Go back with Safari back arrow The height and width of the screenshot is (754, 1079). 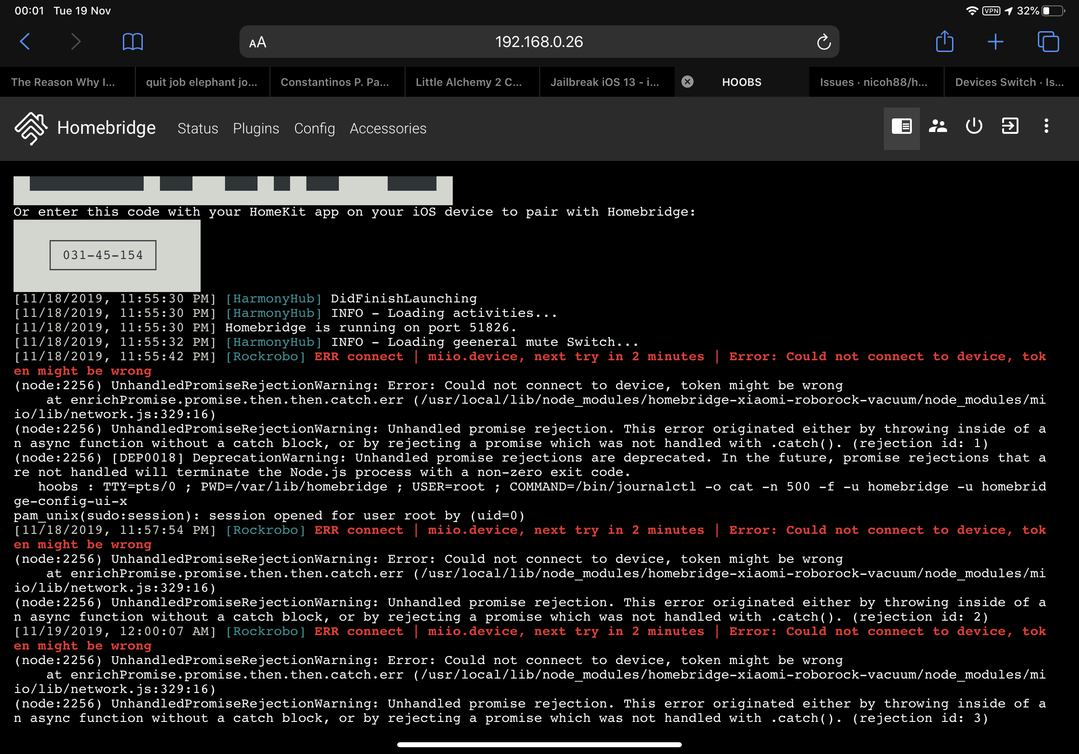coord(25,42)
